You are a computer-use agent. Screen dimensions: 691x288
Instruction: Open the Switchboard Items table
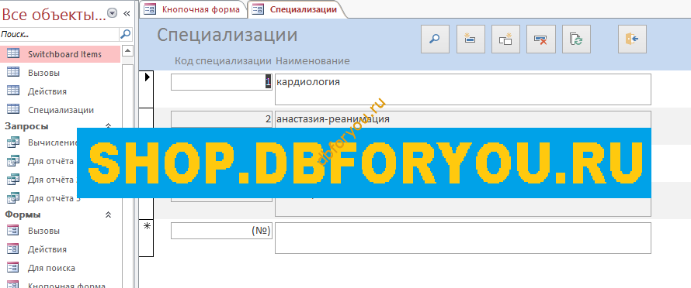[x=61, y=54]
